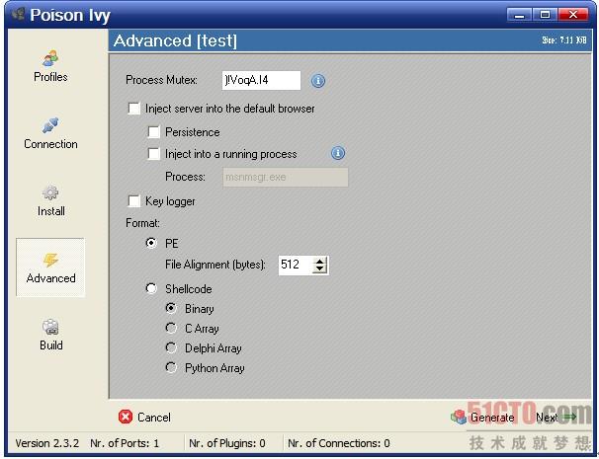Minimize the Poison Ivy window
This screenshot has height=459, width=599.
point(519,15)
